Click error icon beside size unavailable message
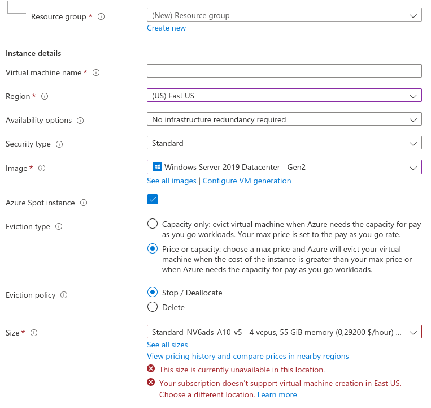This screenshot has width=431, height=408. pyautogui.click(x=151, y=368)
